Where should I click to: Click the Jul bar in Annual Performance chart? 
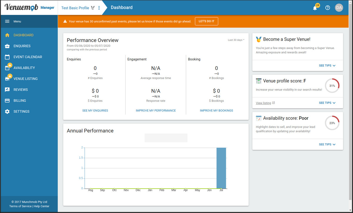(221, 168)
